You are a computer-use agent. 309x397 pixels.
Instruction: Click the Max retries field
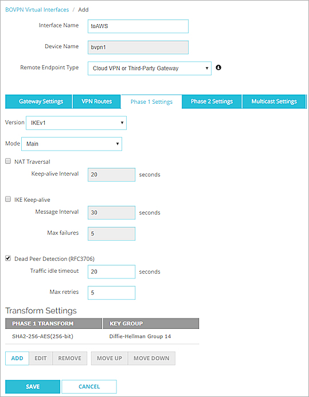click(111, 293)
